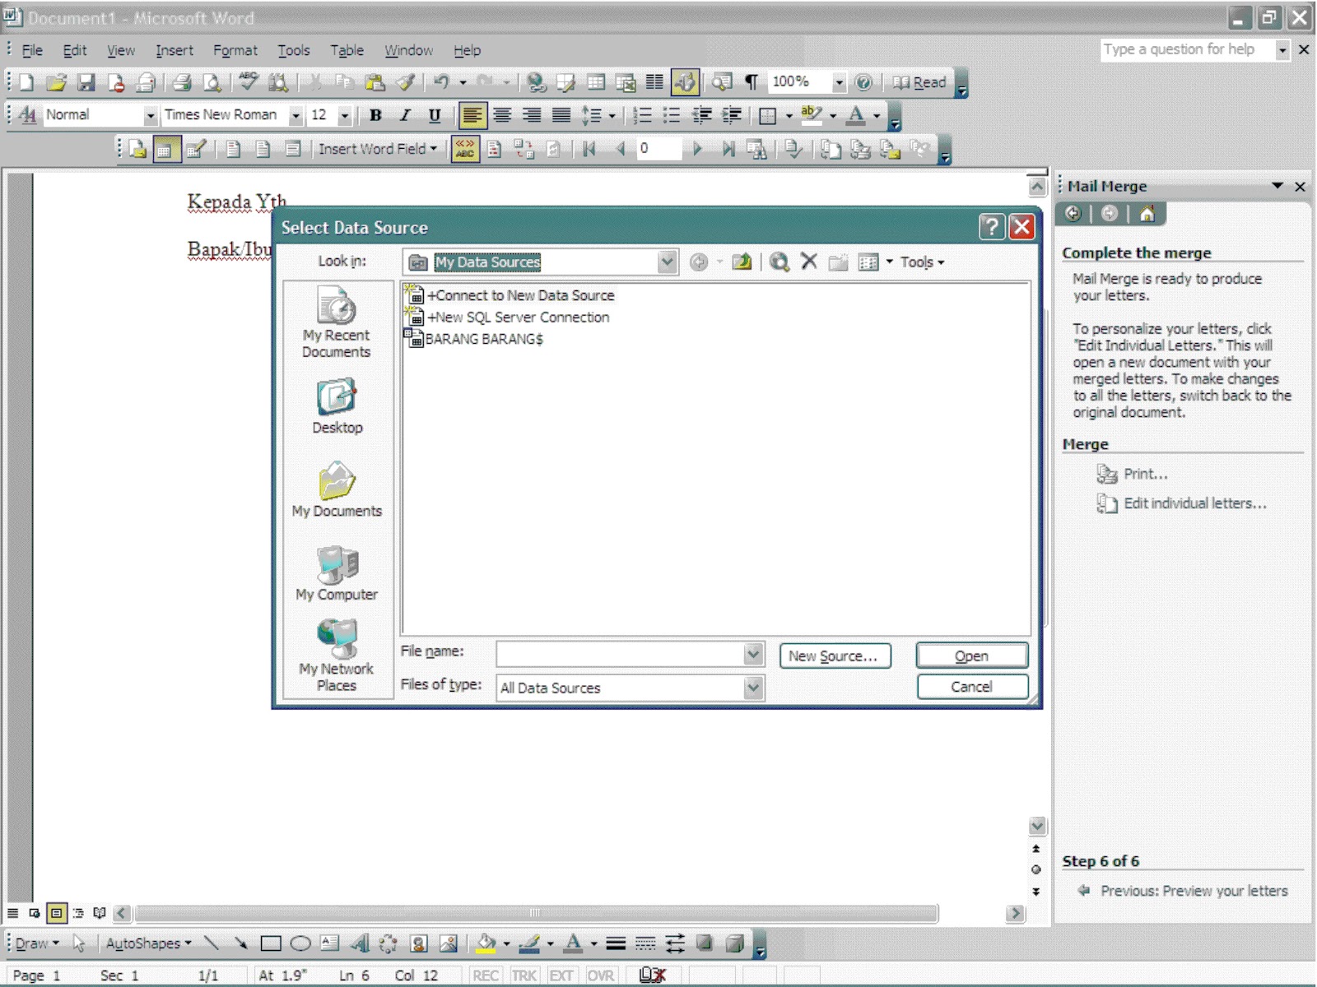
Task: Click the Insert Address Block icon
Action: point(233,149)
